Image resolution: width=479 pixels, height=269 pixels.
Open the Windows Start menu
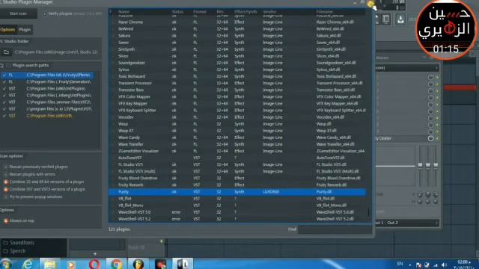pos(5,264)
